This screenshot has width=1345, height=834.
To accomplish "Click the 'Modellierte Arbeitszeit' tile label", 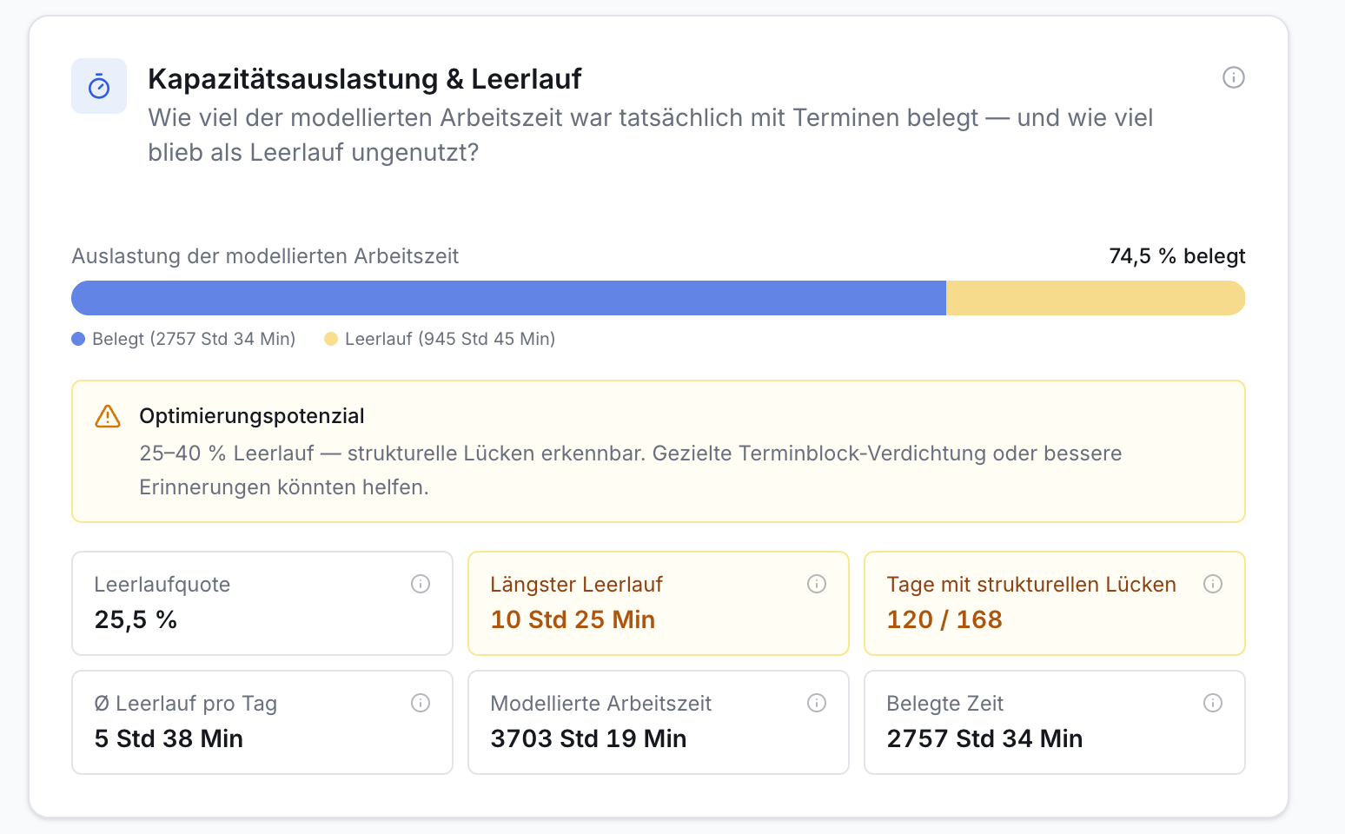I will coord(600,704).
